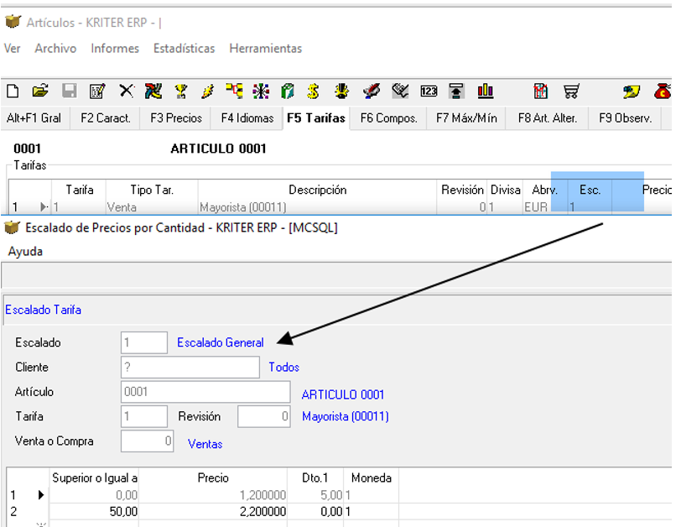This screenshot has width=681, height=527.
Task: Switch to the F4 Idiomas tab
Action: 247,118
